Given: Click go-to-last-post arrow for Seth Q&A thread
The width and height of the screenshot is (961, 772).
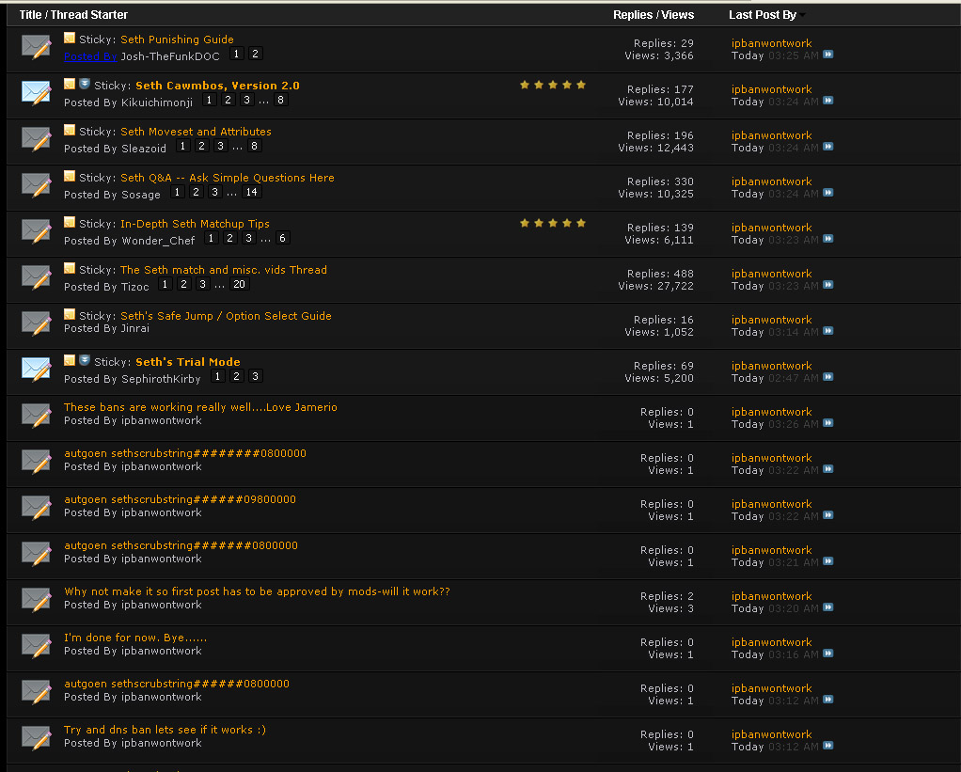Looking at the screenshot, I should click(x=828, y=194).
